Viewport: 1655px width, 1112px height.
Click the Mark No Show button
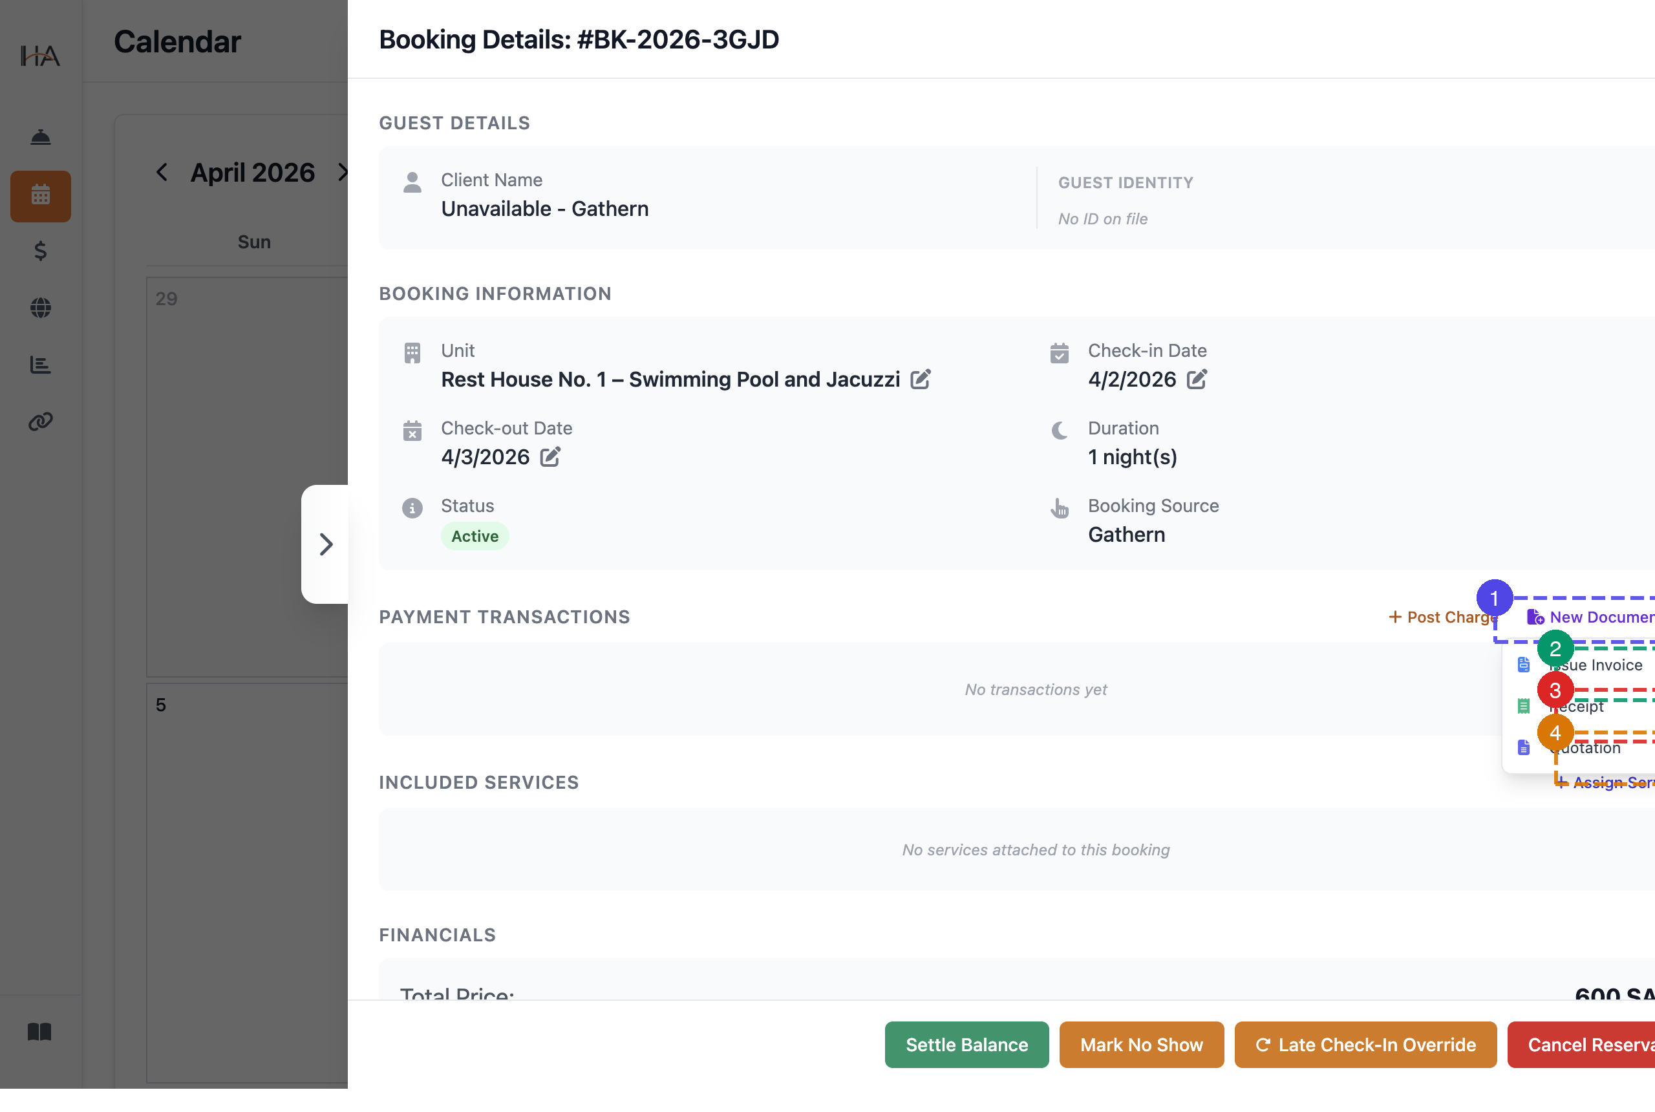click(1141, 1044)
